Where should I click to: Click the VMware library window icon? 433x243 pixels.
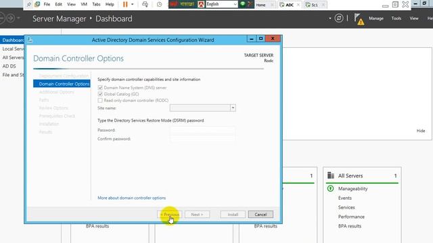37,4
